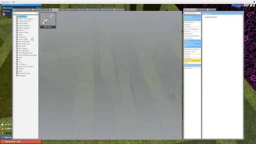Select M9K Machine Guns category
The image size is (256, 144).
tap(24, 44)
